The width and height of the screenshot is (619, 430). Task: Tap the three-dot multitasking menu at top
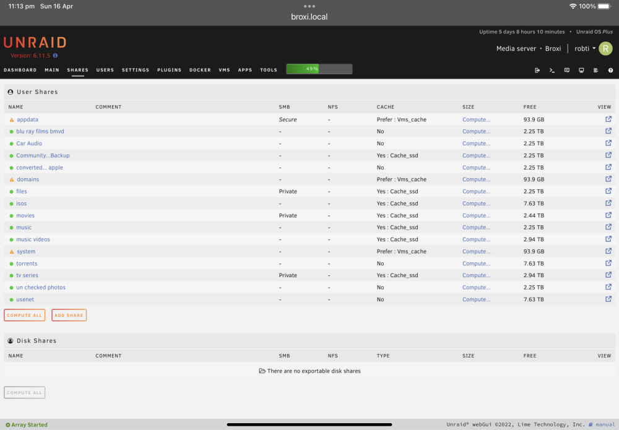[309, 6]
